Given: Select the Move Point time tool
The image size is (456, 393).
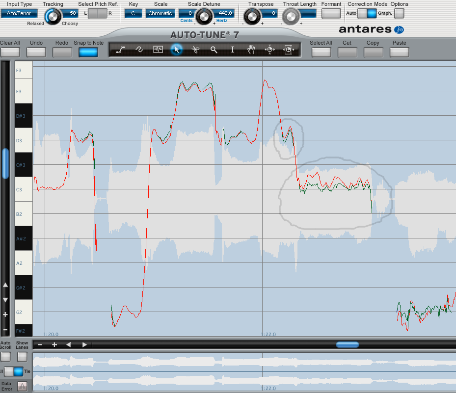Looking at the screenshot, I should [x=269, y=50].
